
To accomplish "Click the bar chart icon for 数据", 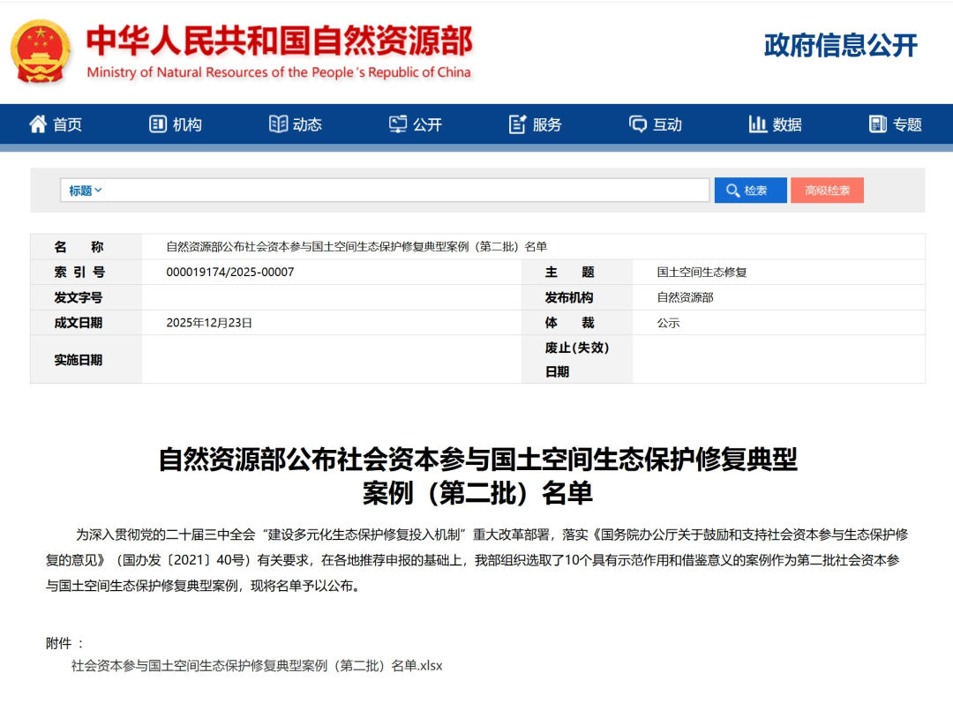I will coord(758,124).
